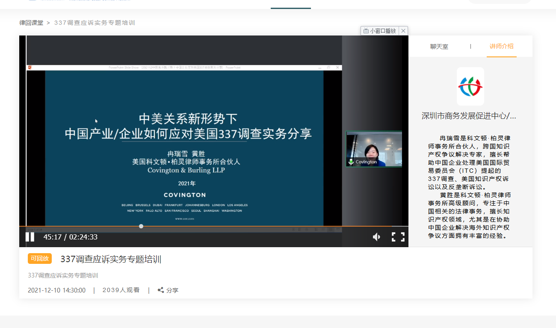This screenshot has height=328, width=556.
Task: Click the 2039人观看 view count
Action: 121,290
